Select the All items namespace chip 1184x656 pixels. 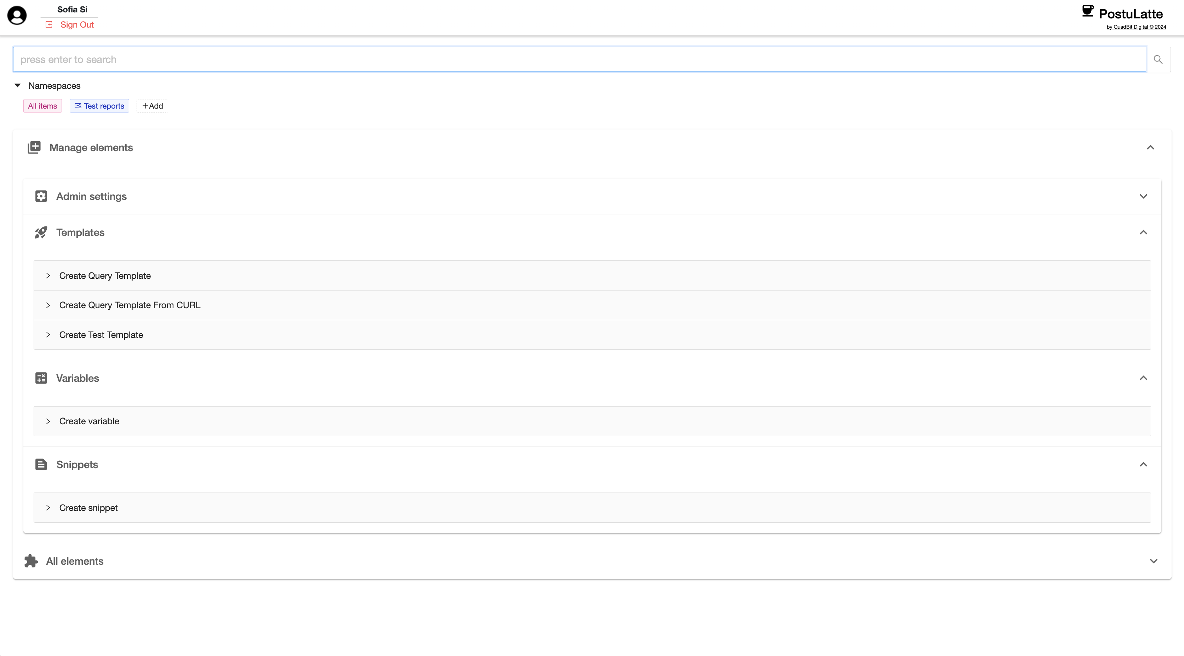point(42,105)
